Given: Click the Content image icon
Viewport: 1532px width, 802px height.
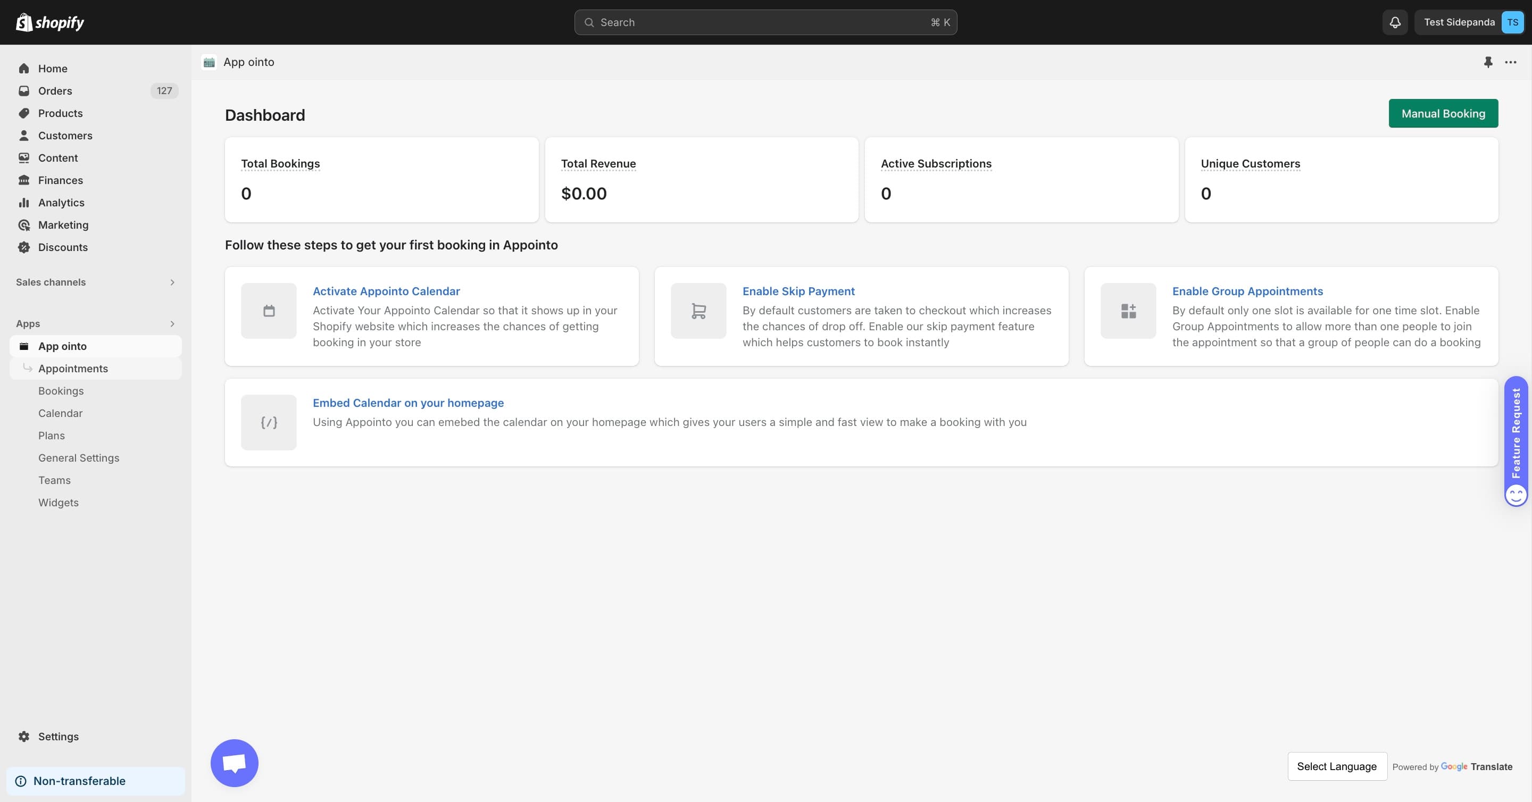Looking at the screenshot, I should click(24, 157).
